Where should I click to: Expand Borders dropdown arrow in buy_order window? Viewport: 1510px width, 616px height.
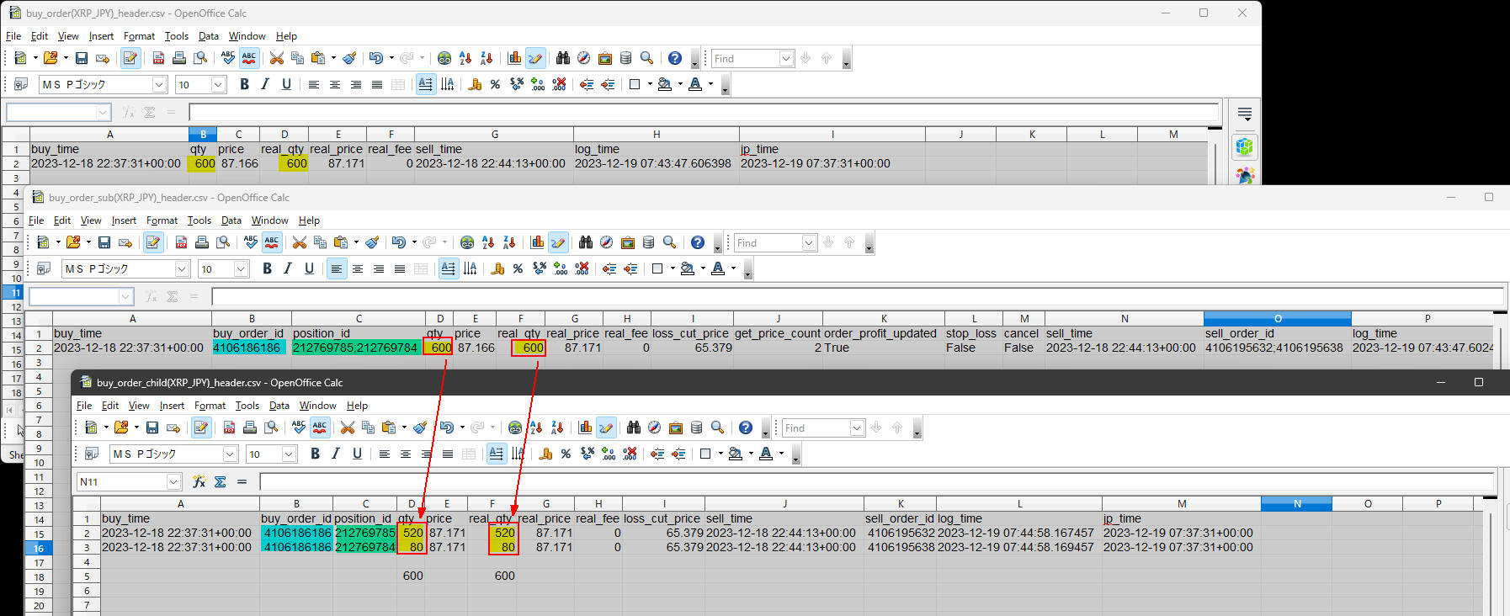[648, 84]
